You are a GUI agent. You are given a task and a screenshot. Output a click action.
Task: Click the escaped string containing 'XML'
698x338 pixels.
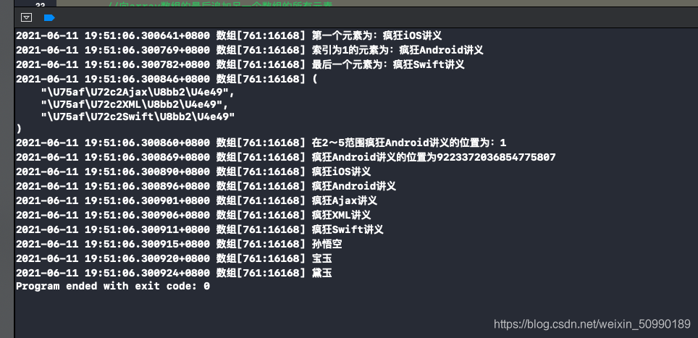pos(135,104)
